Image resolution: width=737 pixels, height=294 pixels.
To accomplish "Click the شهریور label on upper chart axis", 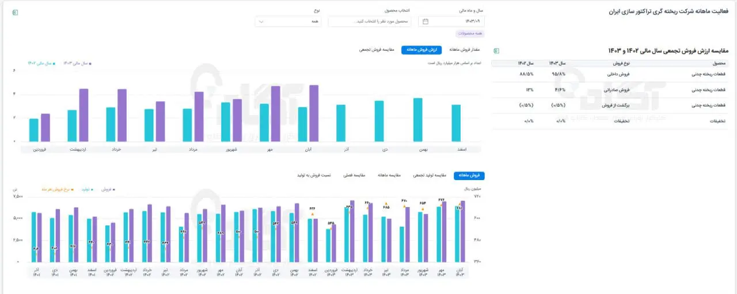I will coord(232,150).
